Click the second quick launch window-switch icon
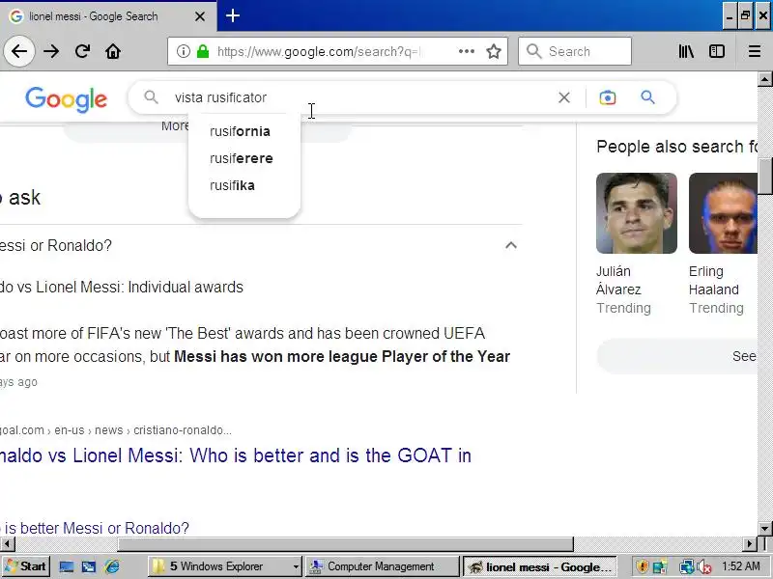The width and height of the screenshot is (773, 579). (x=89, y=566)
